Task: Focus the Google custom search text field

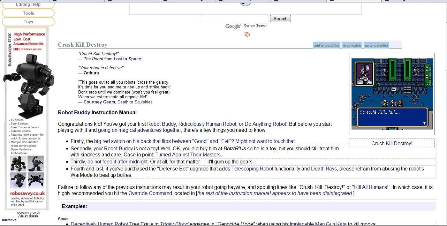Action: [x=234, y=19]
